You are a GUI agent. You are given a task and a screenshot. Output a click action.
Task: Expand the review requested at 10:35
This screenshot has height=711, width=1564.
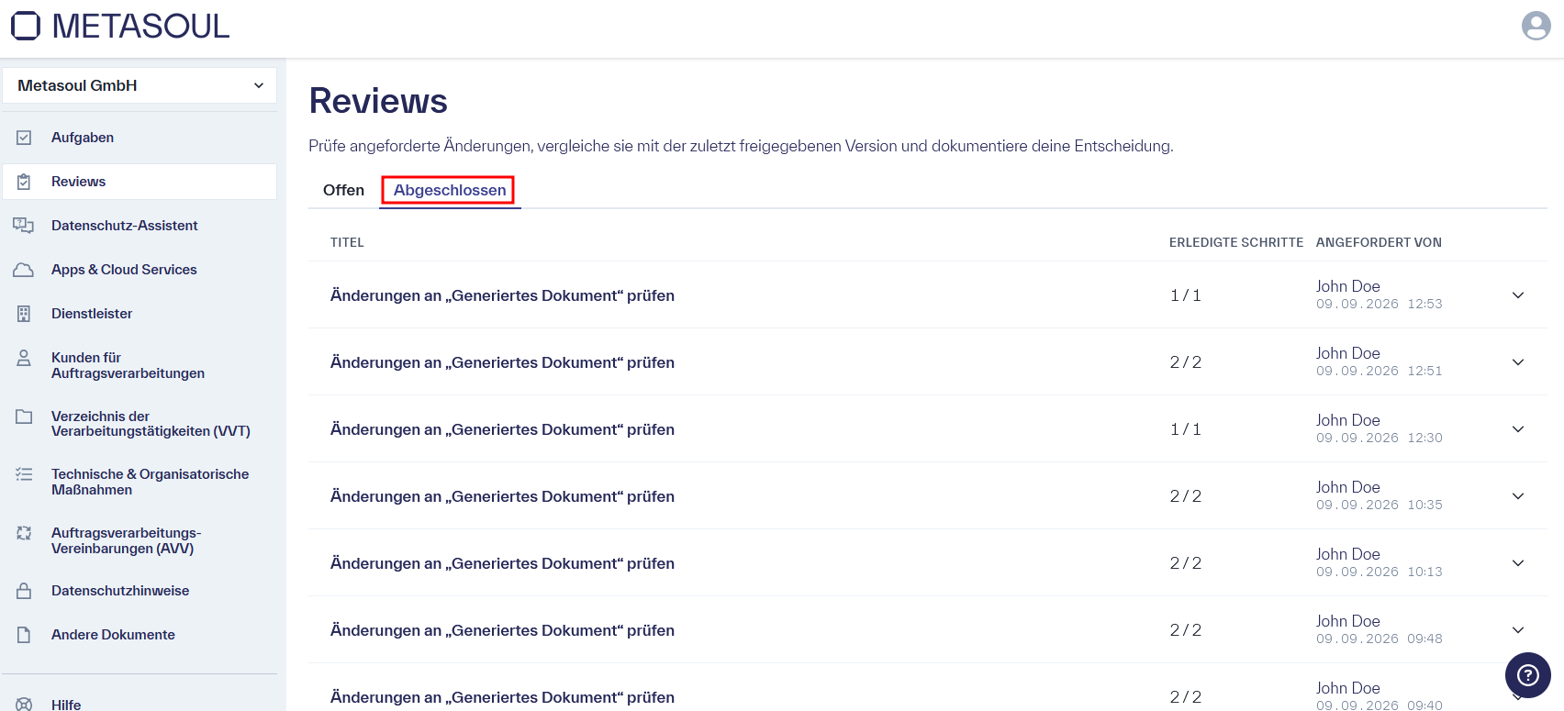1518,496
